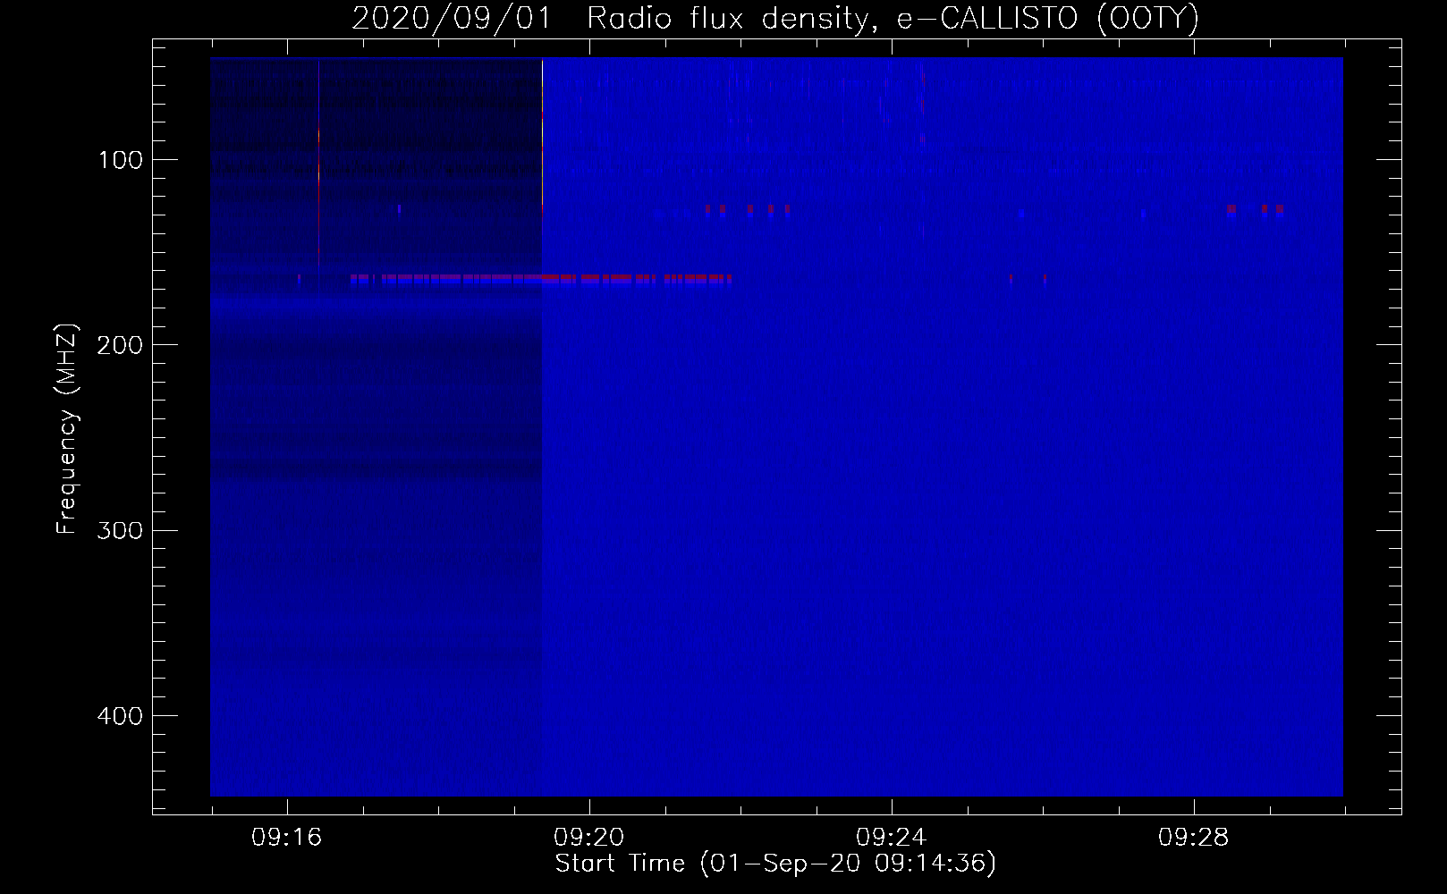Click the 09:16 time tick label
Screen dimensions: 1447x894
(287, 838)
